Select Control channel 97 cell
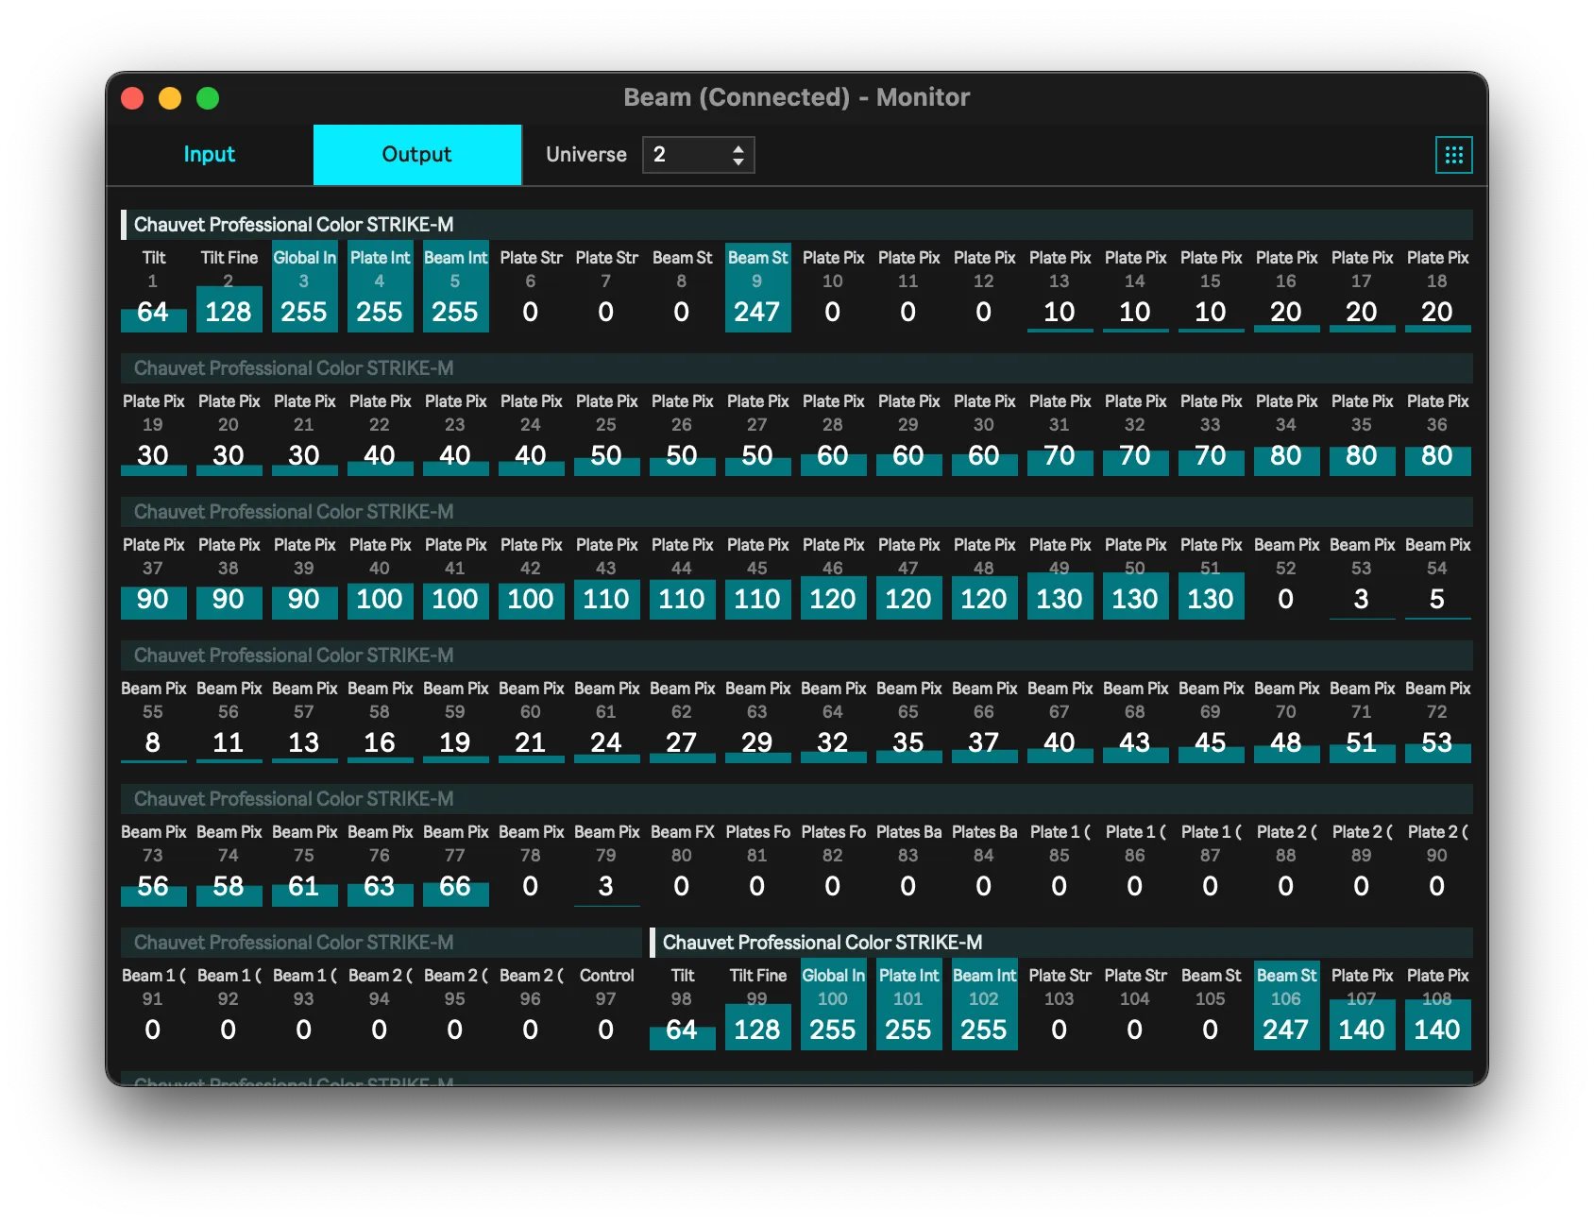Screen dimensions: 1594x1226 (x=606, y=1006)
